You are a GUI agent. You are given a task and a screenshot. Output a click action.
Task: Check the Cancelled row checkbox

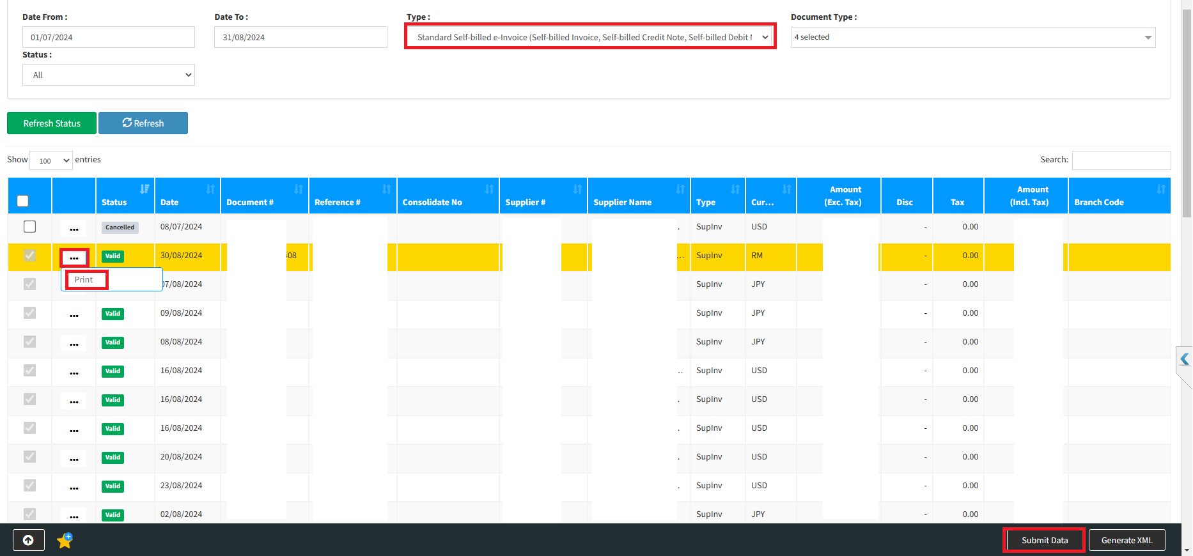pos(29,227)
